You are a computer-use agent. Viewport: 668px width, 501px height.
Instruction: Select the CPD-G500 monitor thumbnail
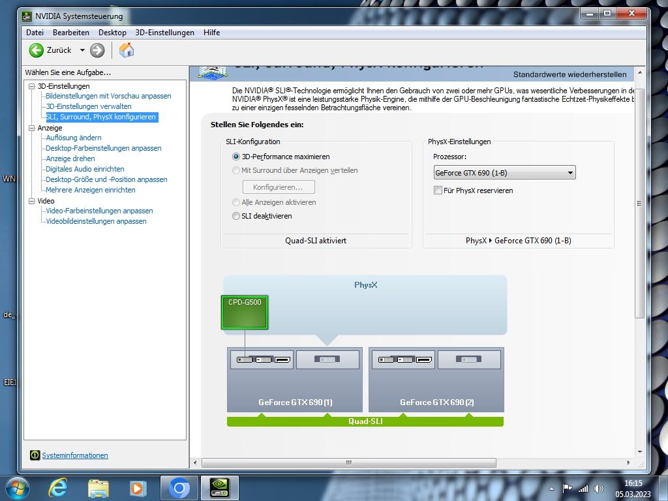coord(245,312)
